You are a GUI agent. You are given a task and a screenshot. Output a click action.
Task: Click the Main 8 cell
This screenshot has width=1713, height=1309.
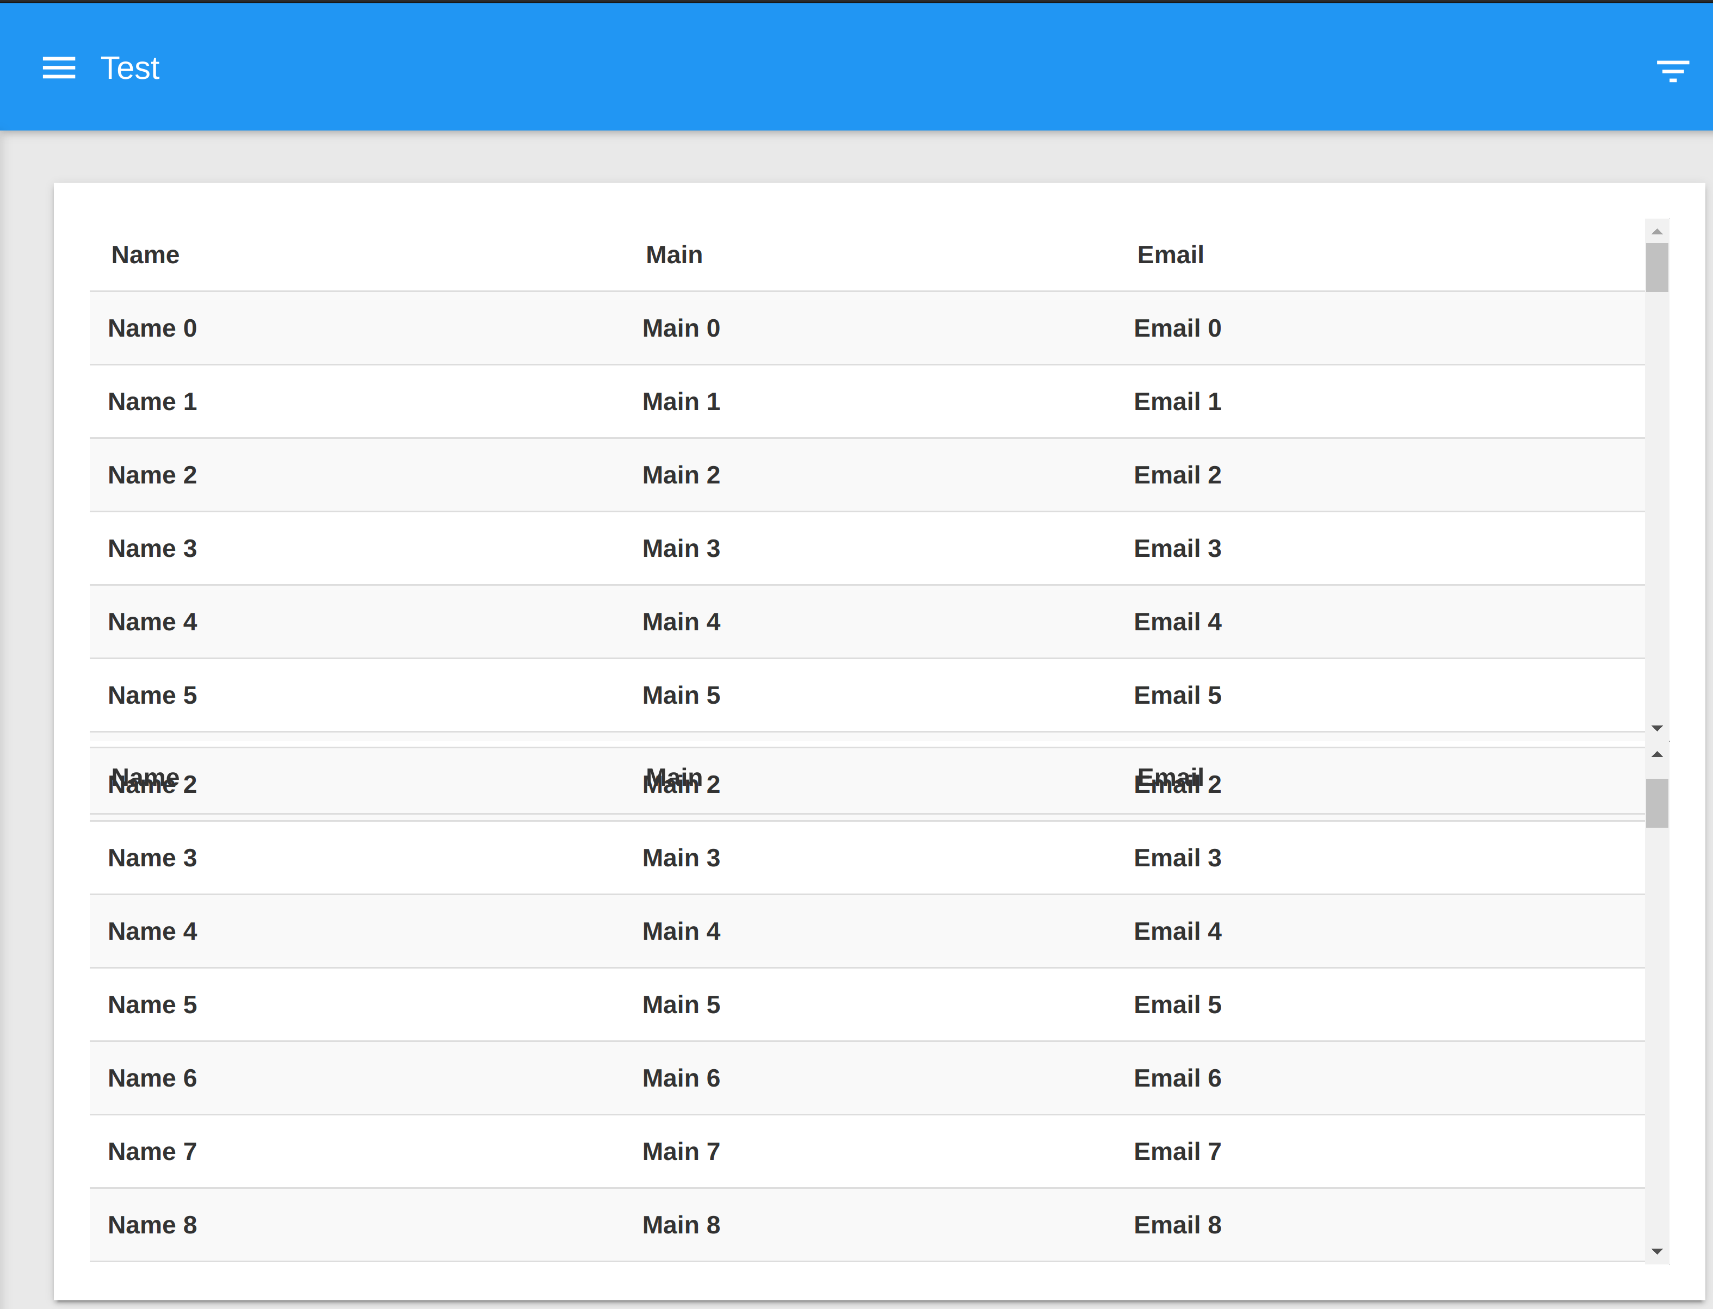coord(681,1224)
